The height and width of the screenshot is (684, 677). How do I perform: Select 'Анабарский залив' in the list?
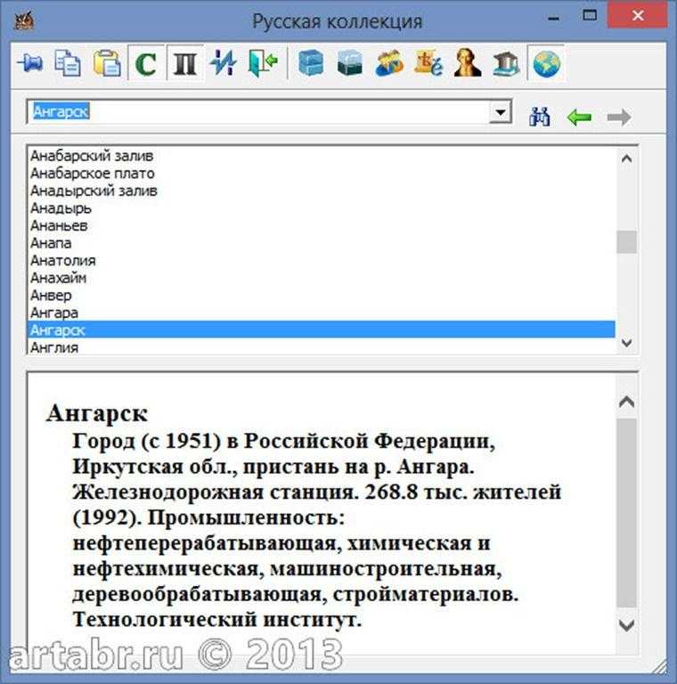(322, 156)
